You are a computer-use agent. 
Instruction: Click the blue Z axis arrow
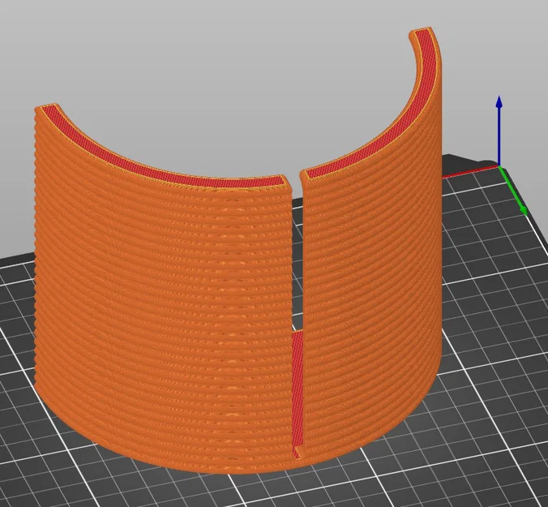click(499, 130)
